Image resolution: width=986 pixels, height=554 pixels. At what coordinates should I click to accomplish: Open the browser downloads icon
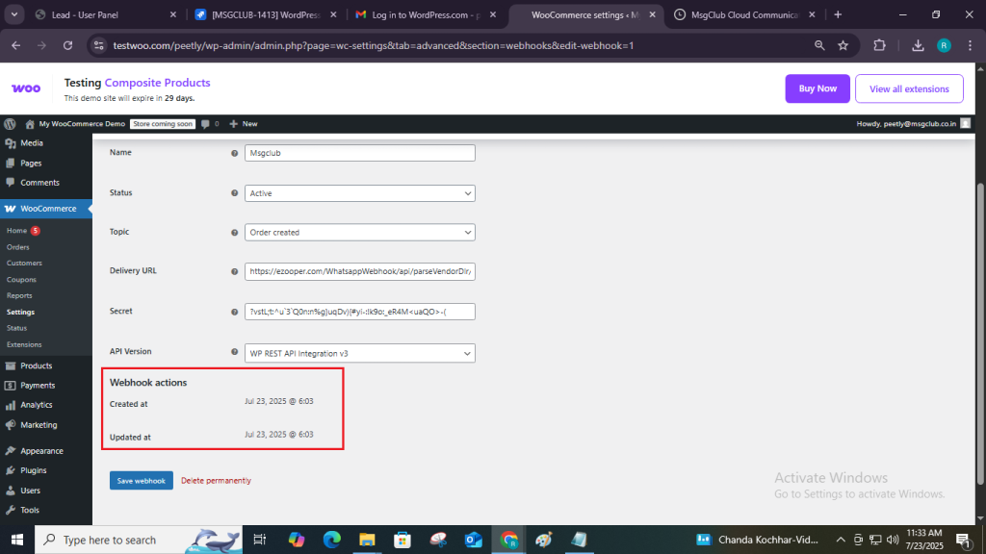point(918,45)
